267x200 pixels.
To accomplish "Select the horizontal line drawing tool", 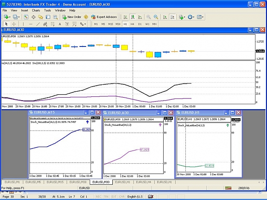I will click(31, 24).
